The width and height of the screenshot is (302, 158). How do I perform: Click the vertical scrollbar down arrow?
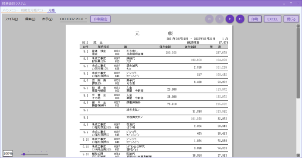pyautogui.click(x=298, y=155)
